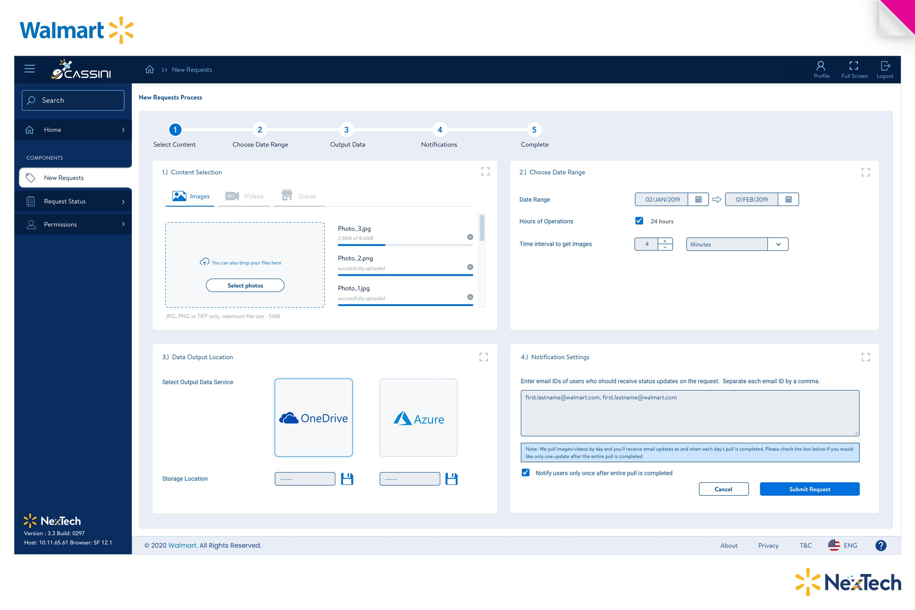The height and width of the screenshot is (610, 915).
Task: Toggle the notify users only once checkbox
Action: pos(525,473)
